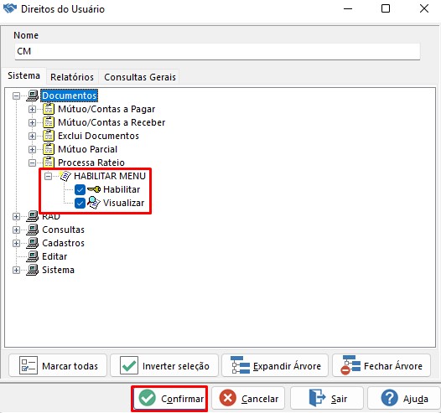Collapse the HABILITAR MENU node

point(48,176)
